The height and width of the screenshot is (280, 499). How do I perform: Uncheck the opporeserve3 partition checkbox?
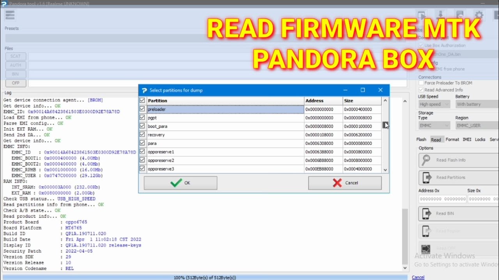(x=142, y=169)
